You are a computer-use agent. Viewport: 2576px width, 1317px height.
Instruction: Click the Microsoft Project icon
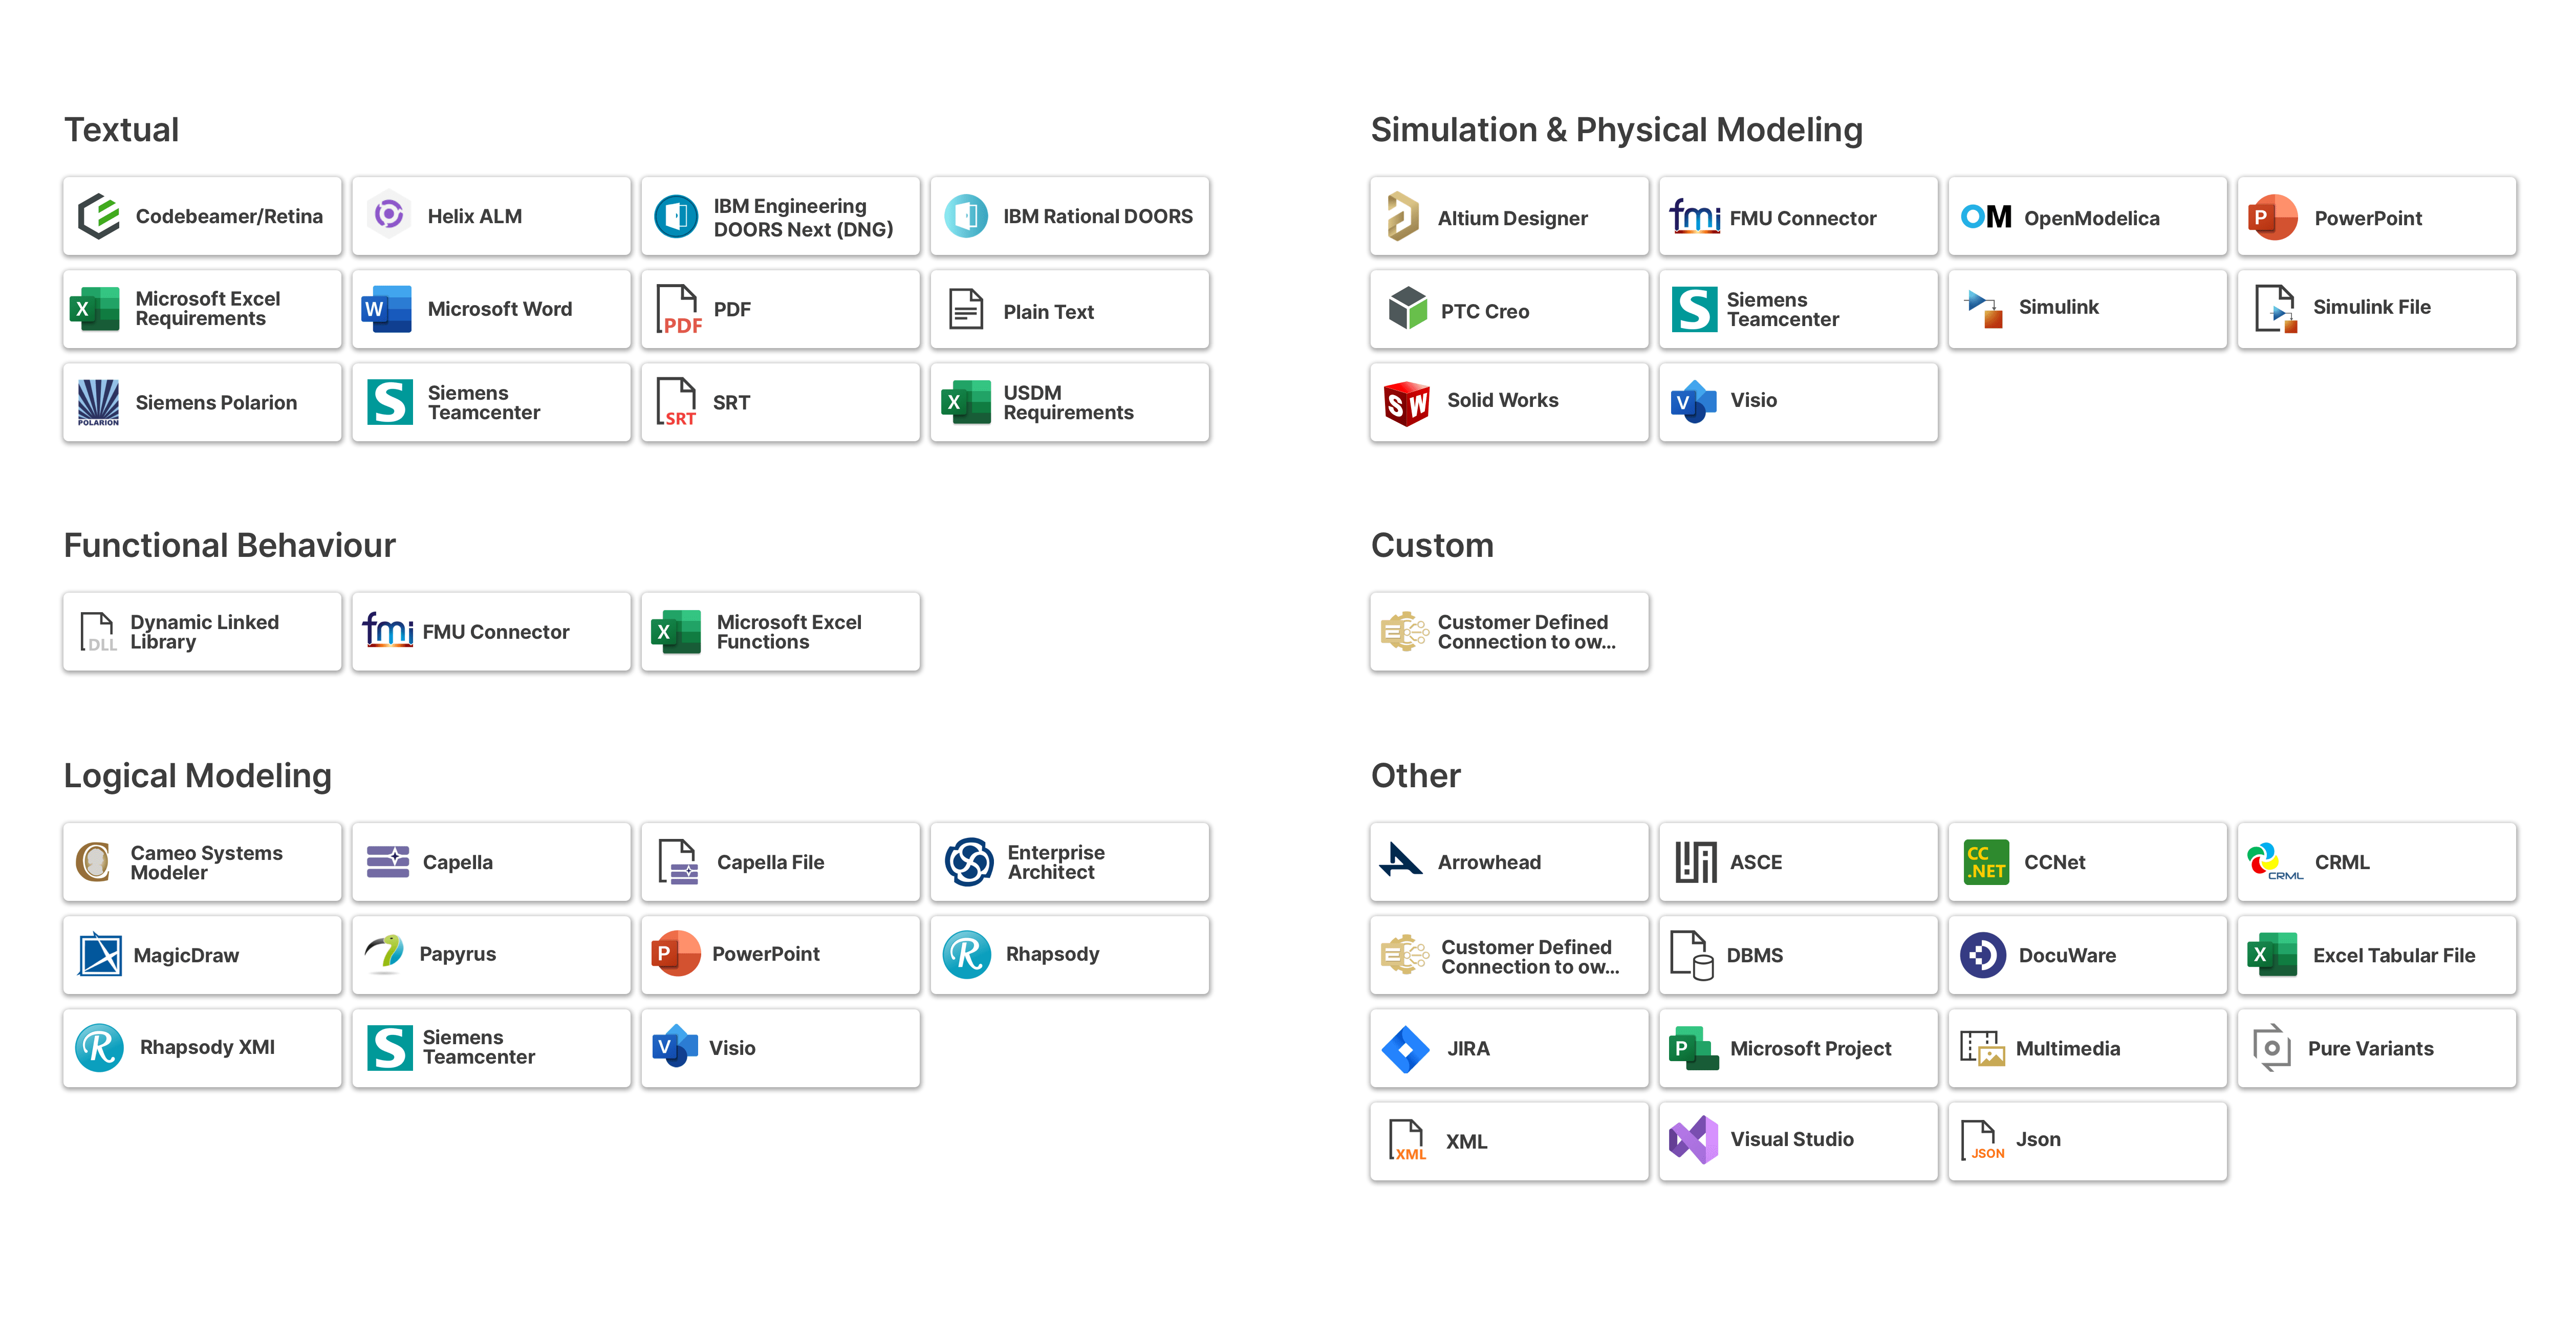tap(1693, 1048)
